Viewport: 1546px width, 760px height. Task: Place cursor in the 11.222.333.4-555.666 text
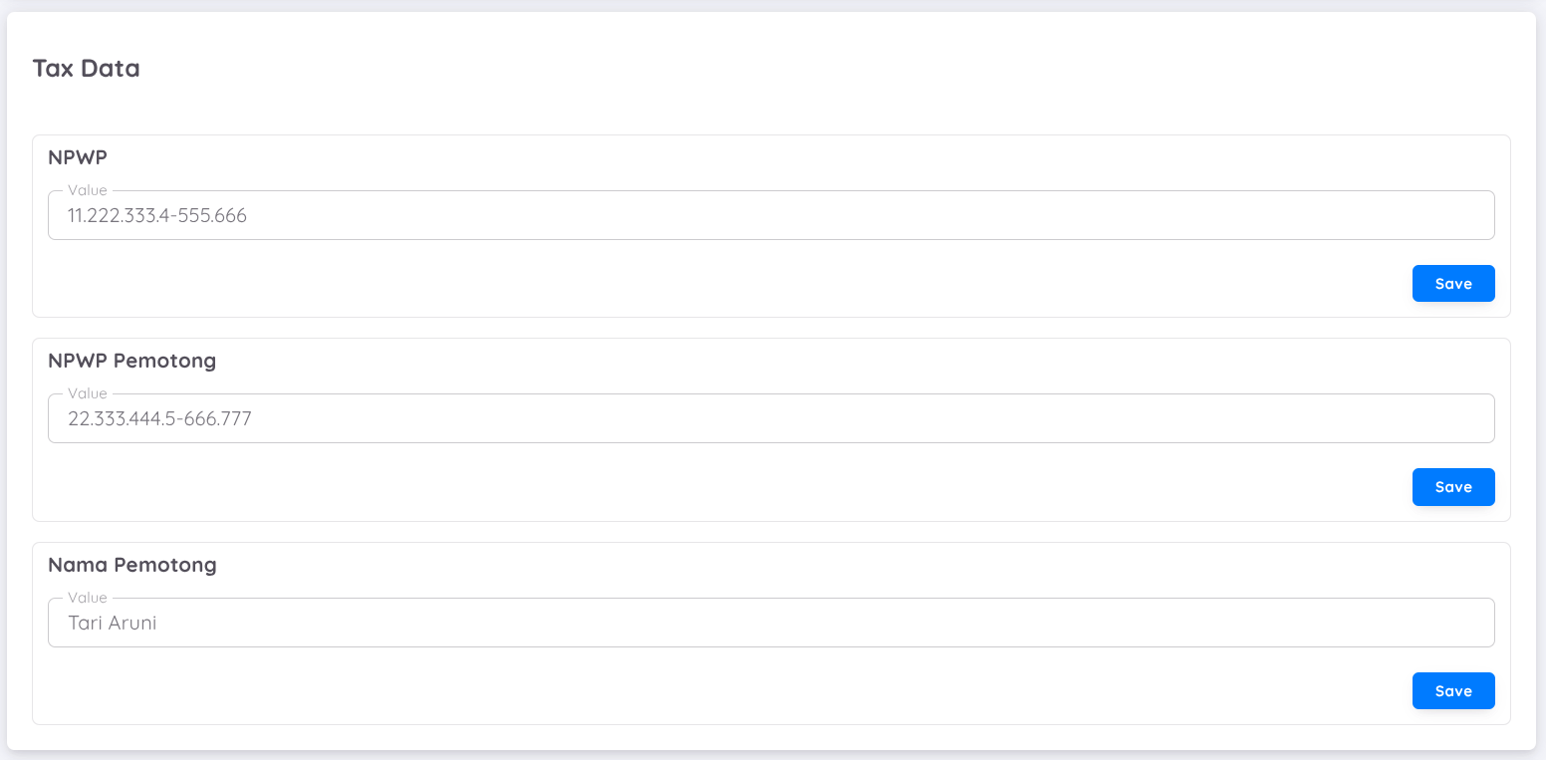pyautogui.click(x=156, y=215)
